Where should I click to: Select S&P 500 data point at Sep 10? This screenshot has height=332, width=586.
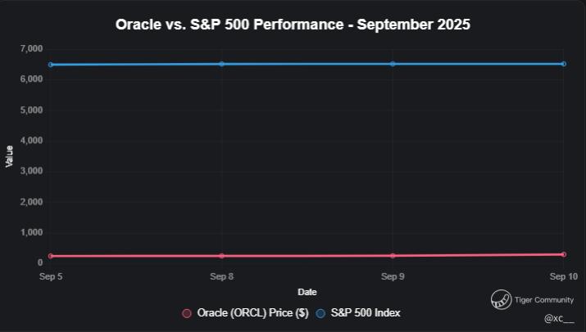[564, 64]
